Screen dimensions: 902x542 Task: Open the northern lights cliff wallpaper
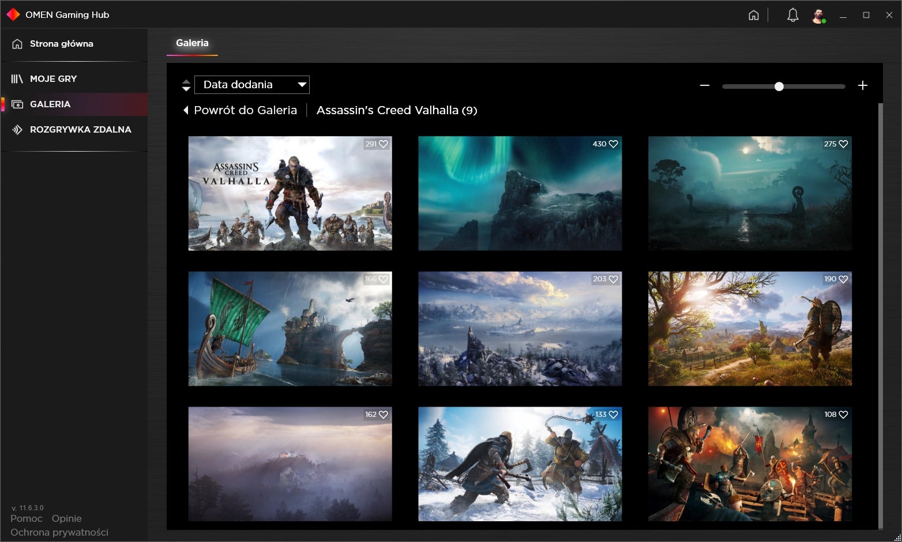(520, 194)
